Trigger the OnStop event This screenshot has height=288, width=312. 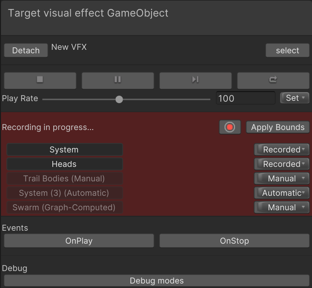click(x=234, y=241)
